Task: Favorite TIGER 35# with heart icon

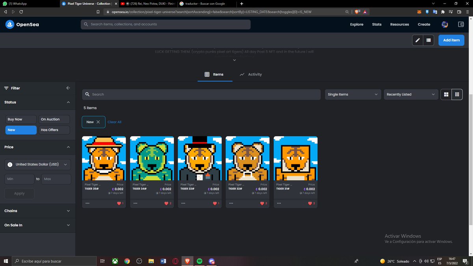Action: coord(119,203)
